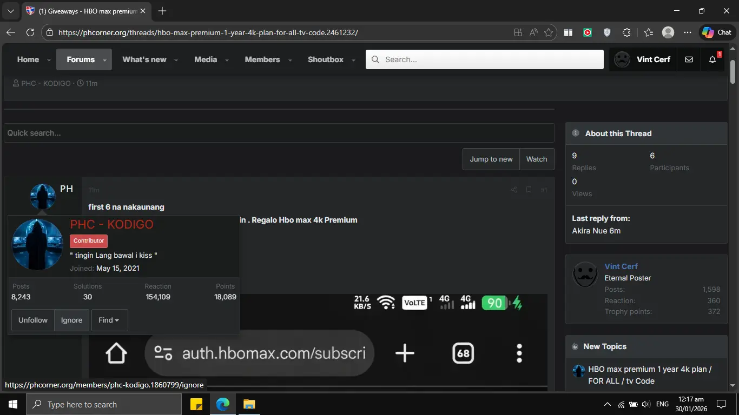739x415 pixels.
Task: Open the Media navigation item
Action: click(206, 59)
